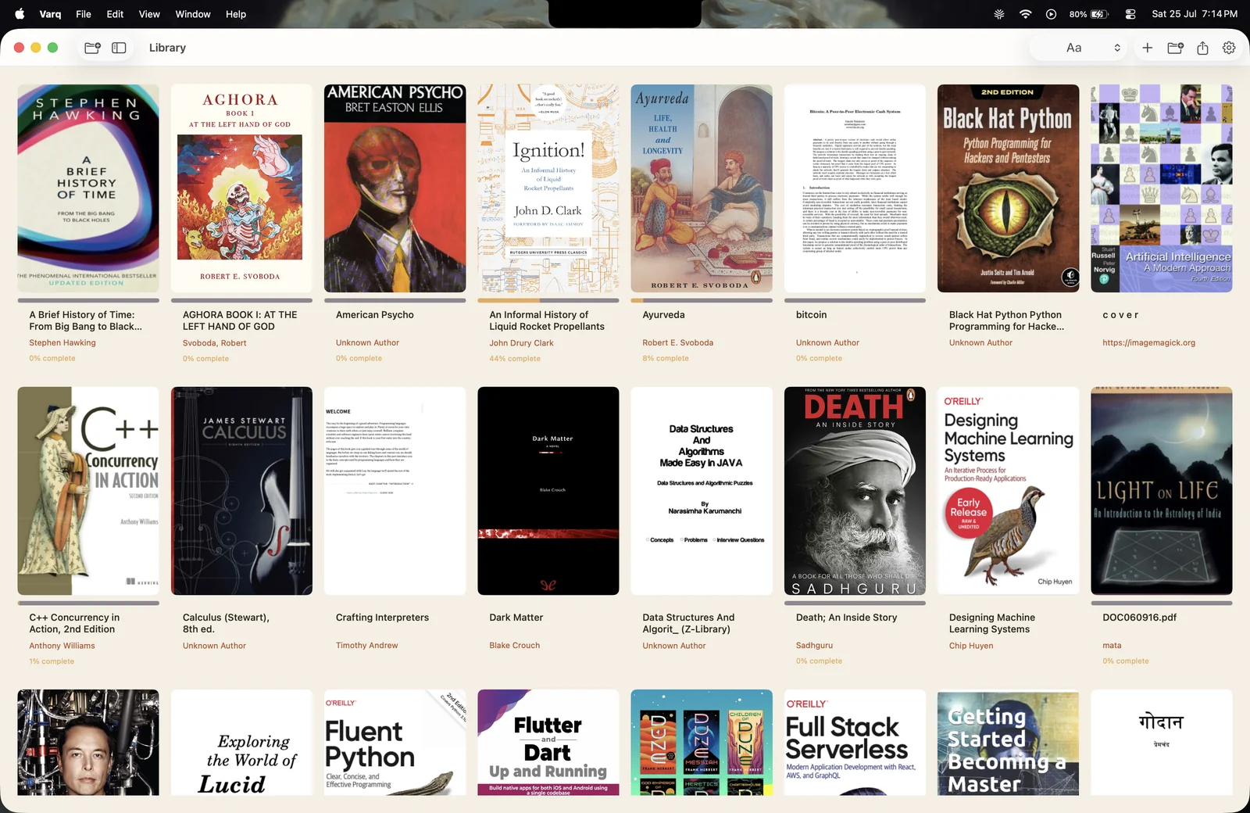Open the Death An Inside Story cover
Image resolution: width=1250 pixels, height=813 pixels.
tap(855, 491)
